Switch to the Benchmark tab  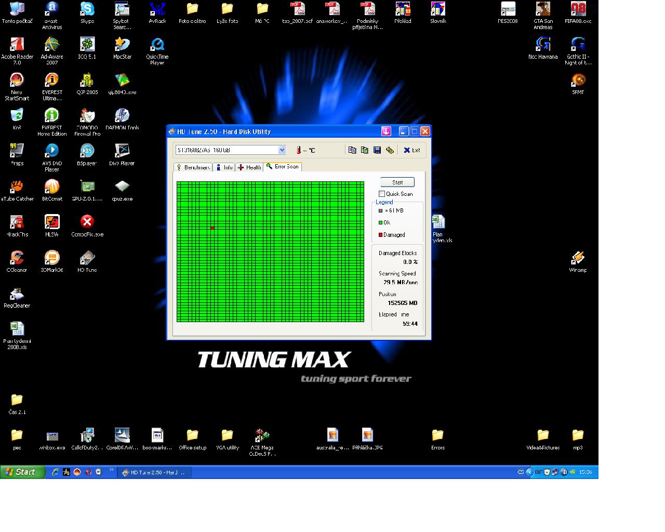pos(193,167)
